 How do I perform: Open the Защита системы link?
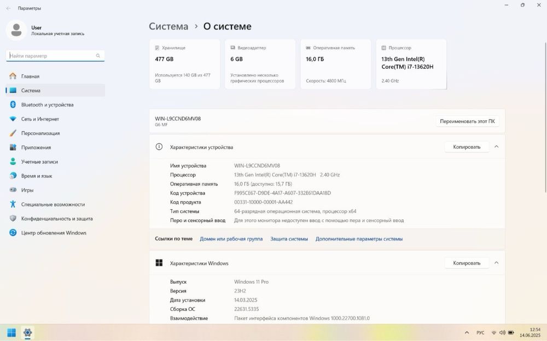[289, 239]
